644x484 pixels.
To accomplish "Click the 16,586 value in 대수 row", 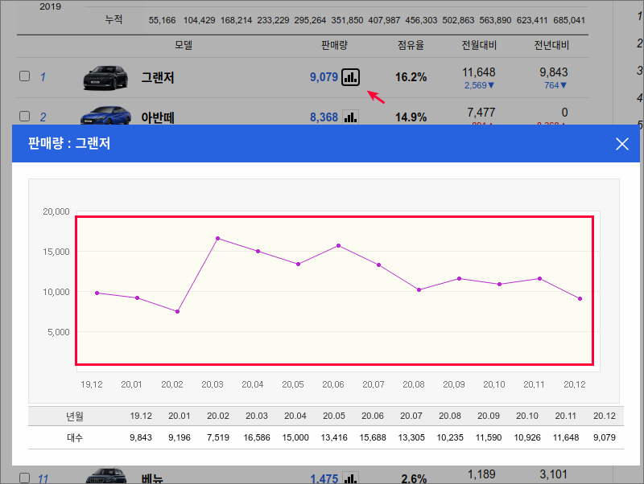I will coord(257,437).
